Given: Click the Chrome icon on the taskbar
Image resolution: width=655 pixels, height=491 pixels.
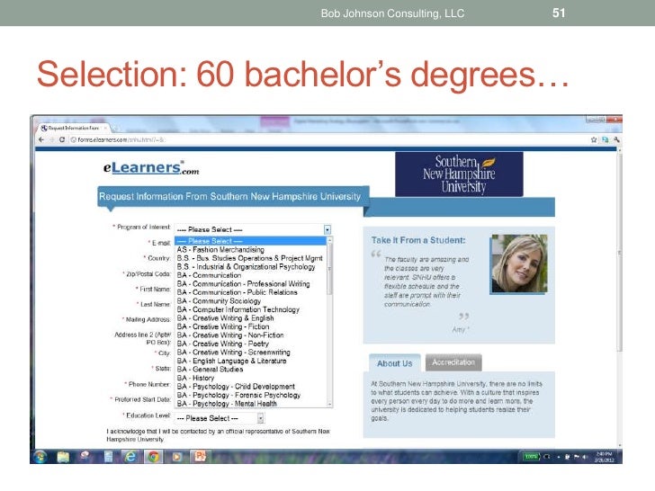Looking at the screenshot, I should pos(153,457).
